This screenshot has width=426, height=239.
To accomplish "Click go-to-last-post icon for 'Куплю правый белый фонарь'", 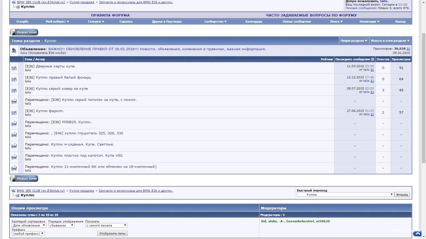I will tap(372, 81).
